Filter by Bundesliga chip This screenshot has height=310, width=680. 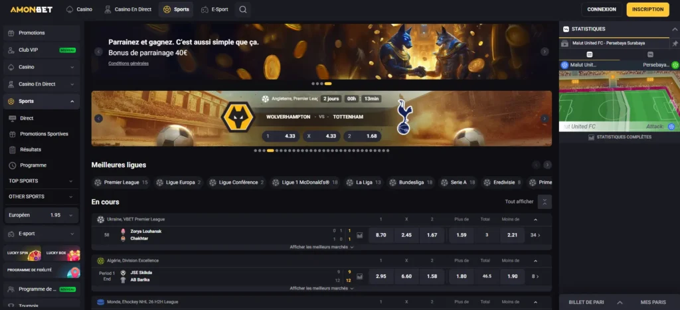411,183
